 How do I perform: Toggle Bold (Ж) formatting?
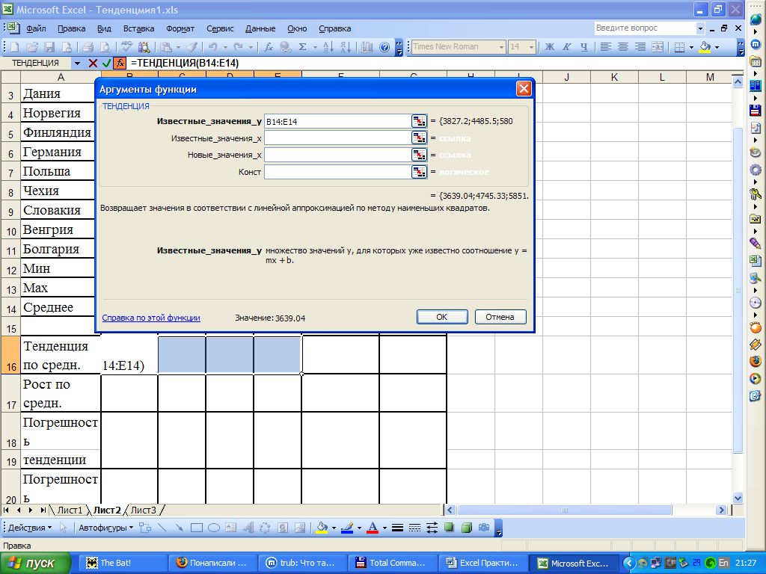click(550, 47)
